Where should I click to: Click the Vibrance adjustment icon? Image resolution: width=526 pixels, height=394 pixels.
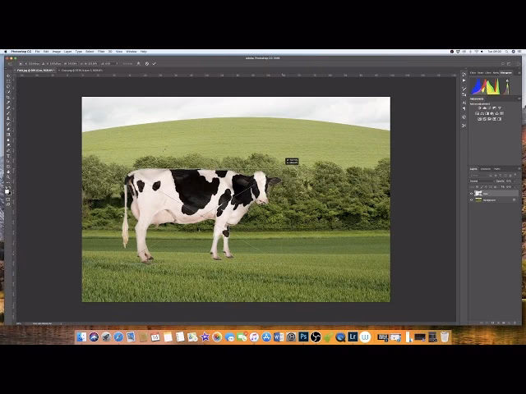pos(500,108)
